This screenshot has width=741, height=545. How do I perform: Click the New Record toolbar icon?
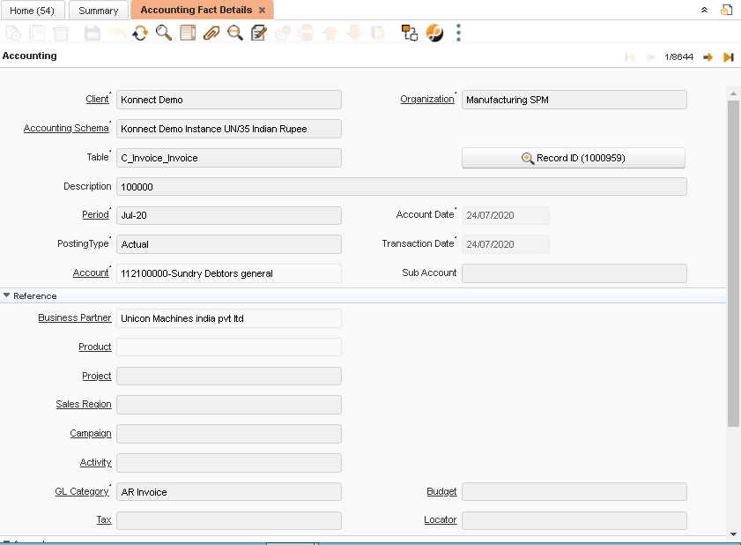(13, 34)
